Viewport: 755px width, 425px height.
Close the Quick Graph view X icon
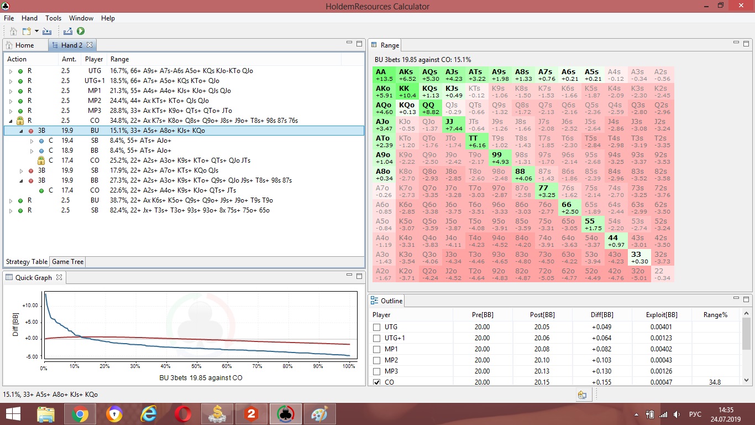coord(60,277)
